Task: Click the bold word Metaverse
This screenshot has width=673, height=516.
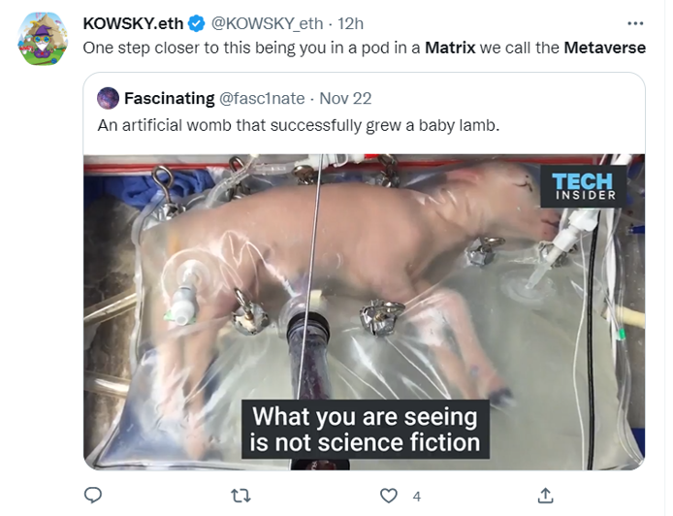Action: [604, 47]
